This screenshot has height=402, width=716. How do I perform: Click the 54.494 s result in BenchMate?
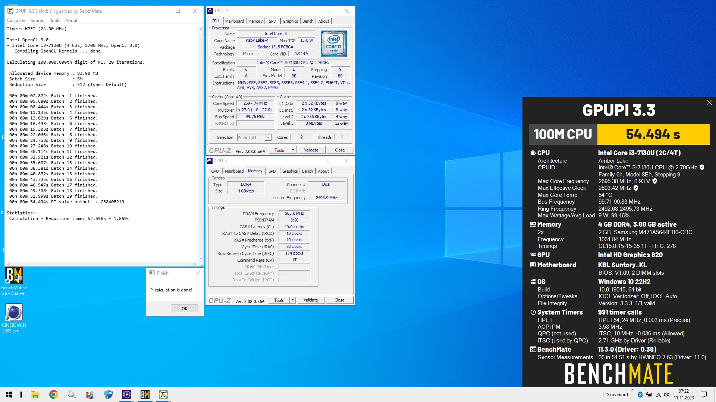[653, 134]
